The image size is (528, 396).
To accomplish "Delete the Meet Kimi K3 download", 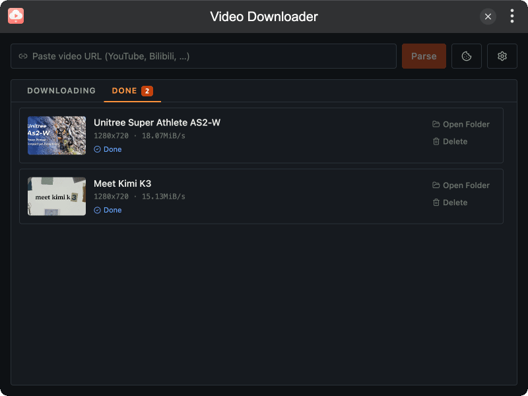I will 450,203.
